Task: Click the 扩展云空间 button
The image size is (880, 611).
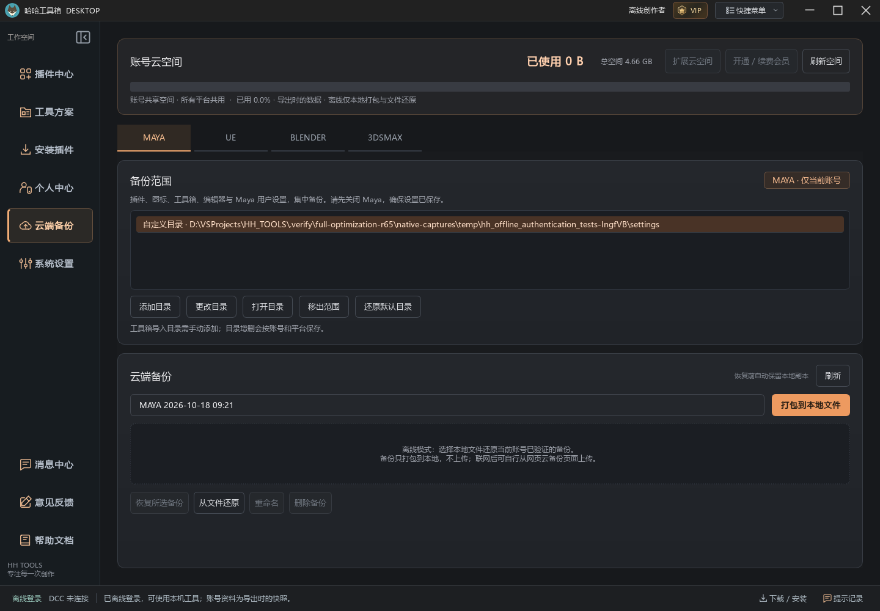Action: coord(692,61)
